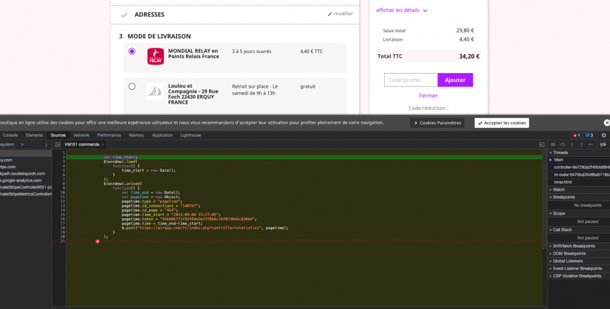Screen dimensions: 610x309
Task: Open the Sources tab
Action: tap(58, 135)
